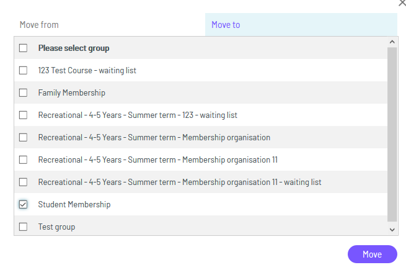Select the Family Membership row label
The width and height of the screenshot is (406, 270).
coord(72,92)
